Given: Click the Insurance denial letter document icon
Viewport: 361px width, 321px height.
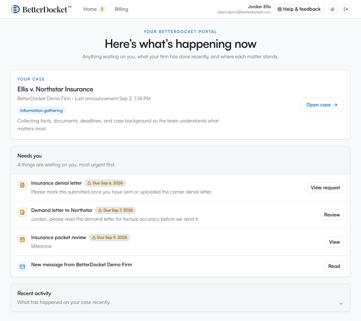Looking at the screenshot, I should pos(22,185).
